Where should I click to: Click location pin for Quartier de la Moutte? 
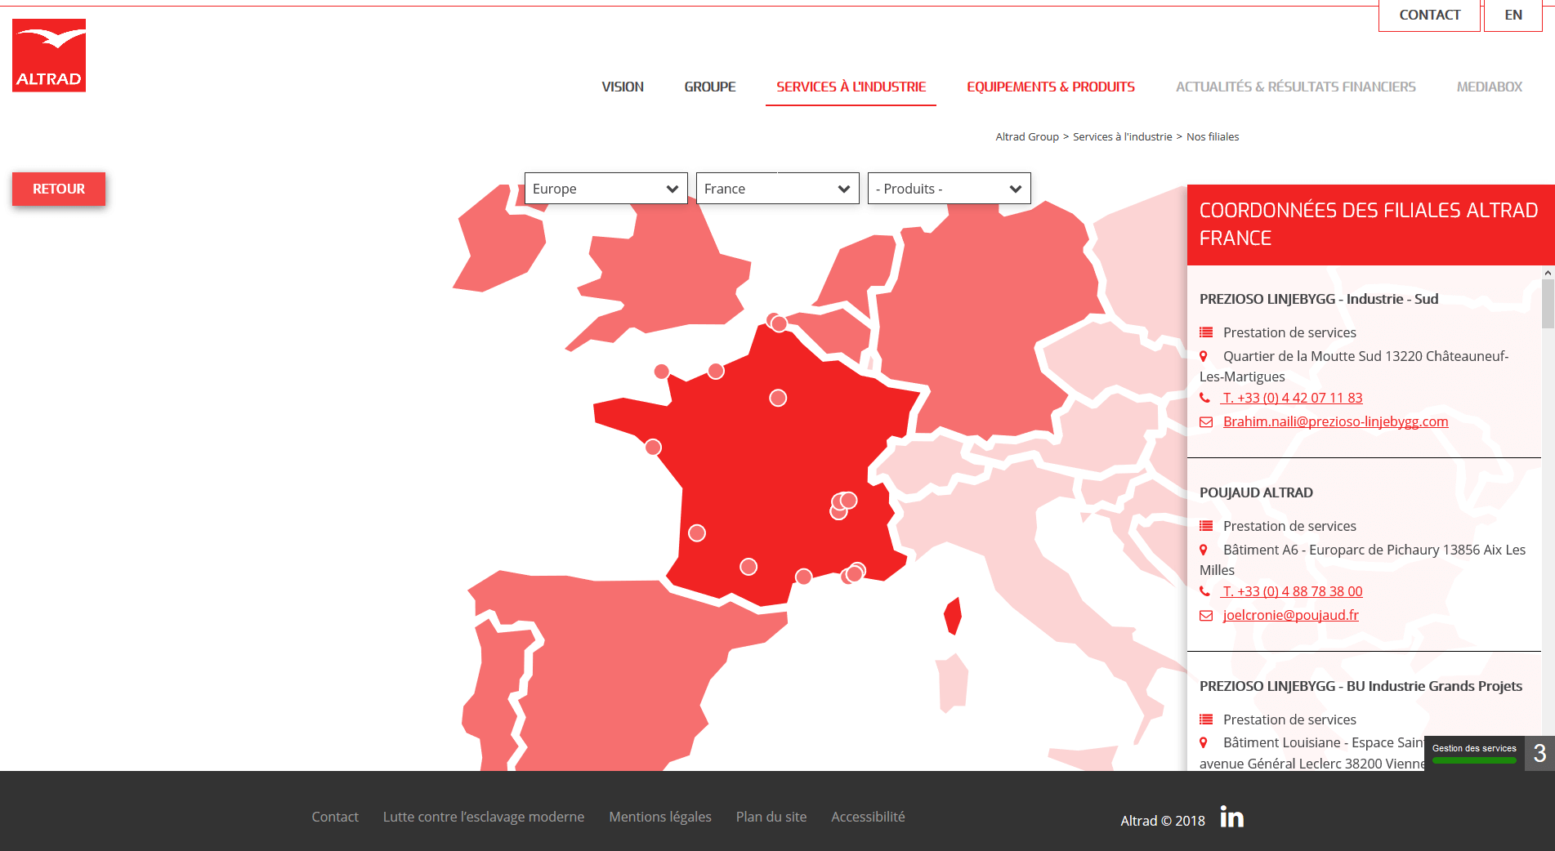coord(1204,356)
